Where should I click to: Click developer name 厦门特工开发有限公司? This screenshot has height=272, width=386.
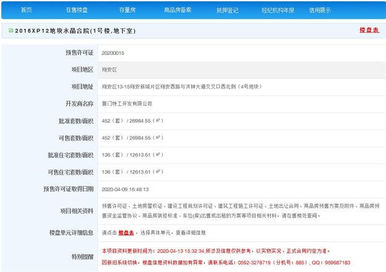[127, 104]
